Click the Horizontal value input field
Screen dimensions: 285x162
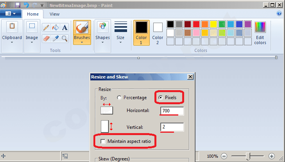point(172,111)
